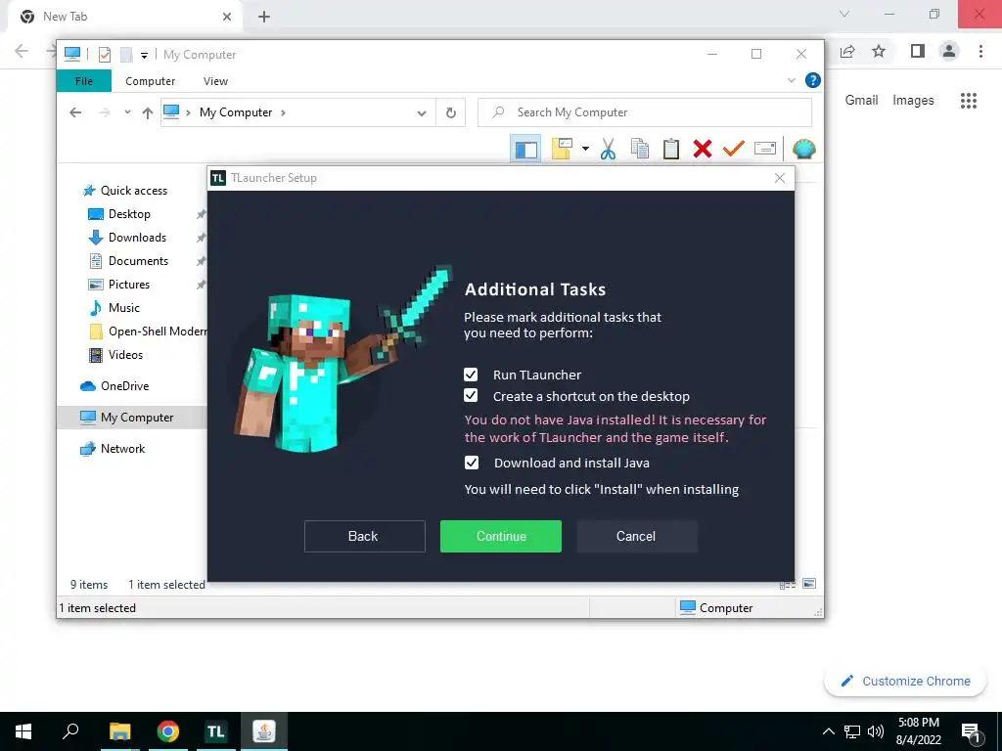Open the Google apps grid icon

969,101
